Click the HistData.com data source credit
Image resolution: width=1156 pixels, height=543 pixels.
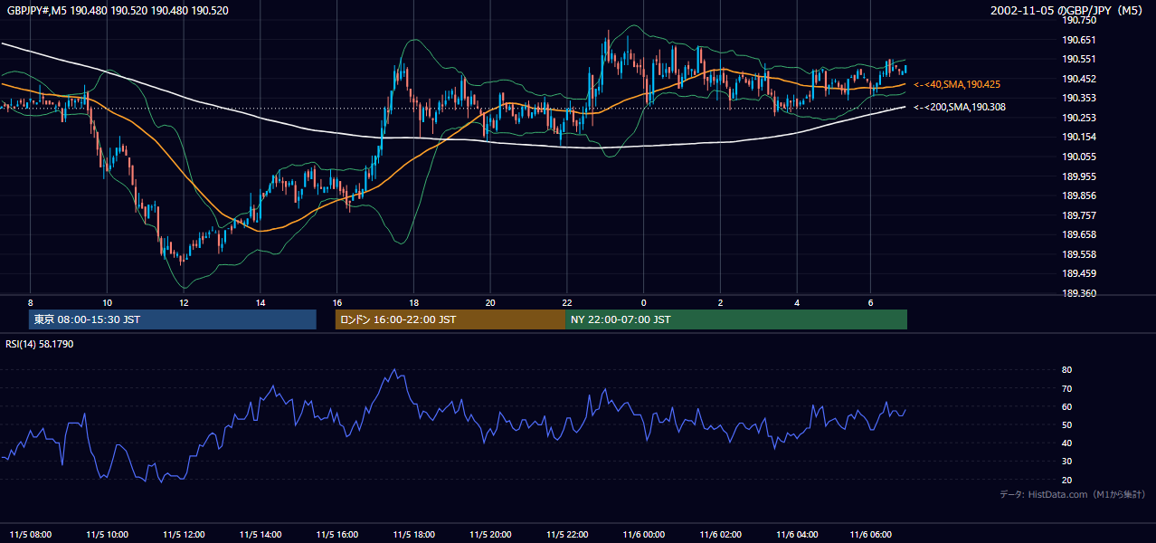[x=1073, y=494]
